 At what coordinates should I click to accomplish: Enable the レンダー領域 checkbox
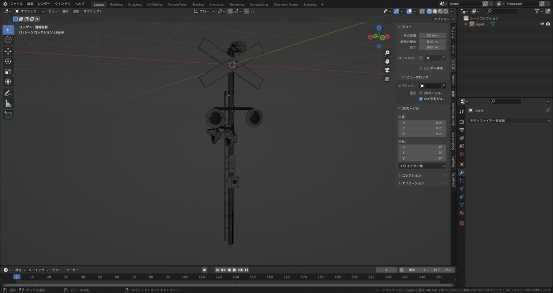(421, 68)
